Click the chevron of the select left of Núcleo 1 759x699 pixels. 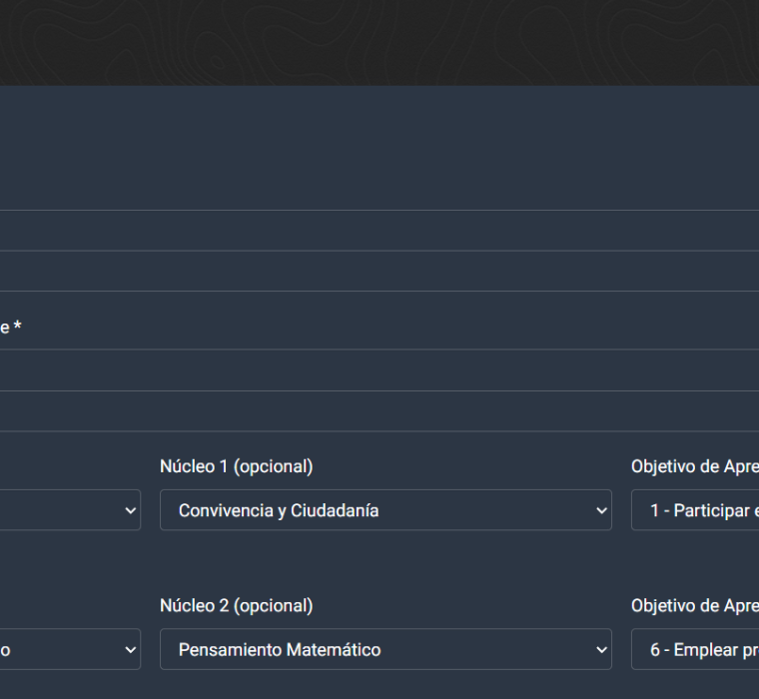click(129, 510)
